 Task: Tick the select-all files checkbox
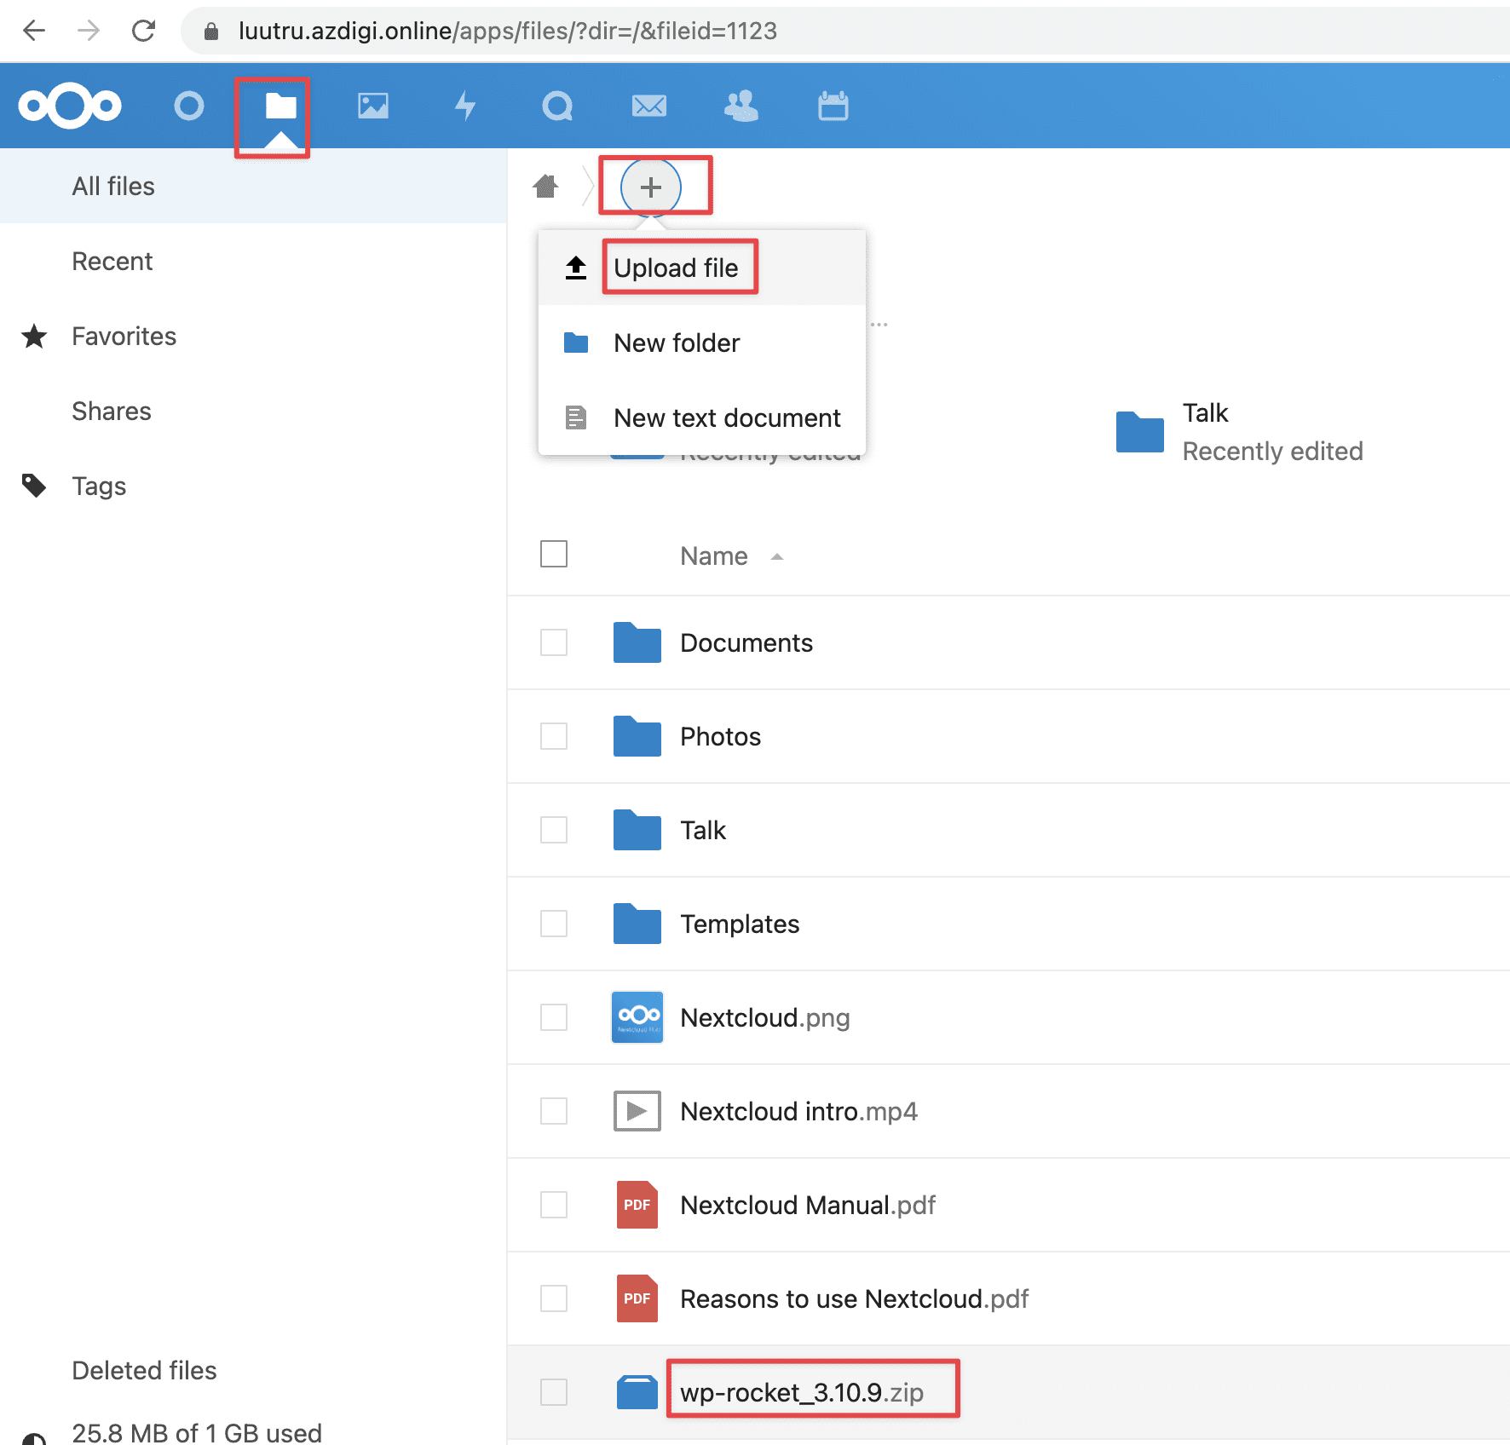click(x=554, y=554)
